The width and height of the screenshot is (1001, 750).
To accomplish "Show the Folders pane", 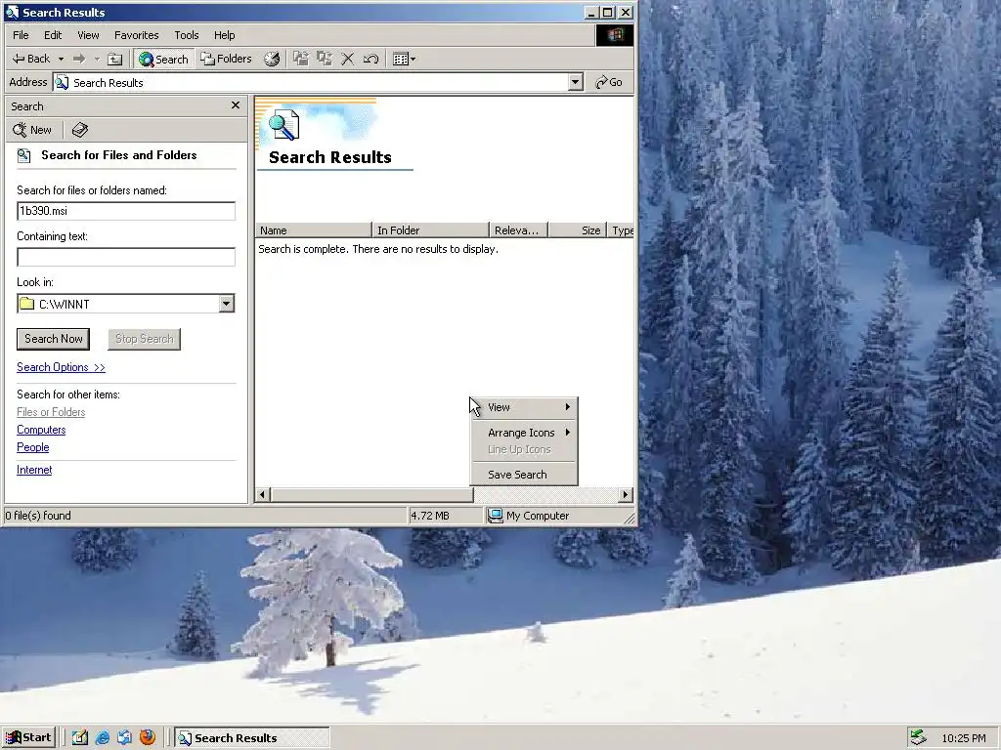I will pos(226,59).
